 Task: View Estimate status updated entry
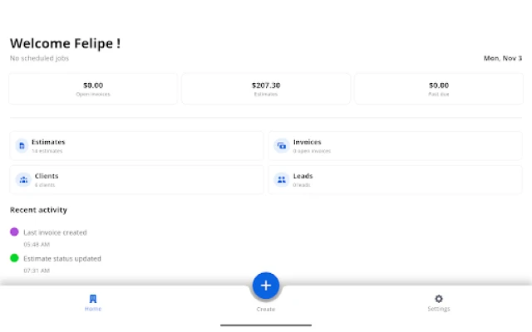pos(62,258)
